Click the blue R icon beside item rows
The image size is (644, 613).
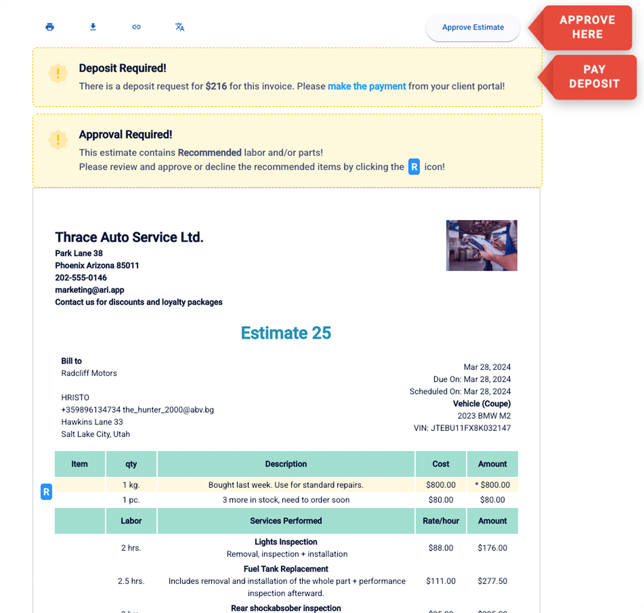tap(46, 492)
